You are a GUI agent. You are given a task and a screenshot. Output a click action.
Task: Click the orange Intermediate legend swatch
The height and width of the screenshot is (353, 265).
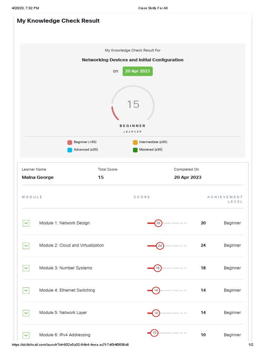click(x=135, y=142)
